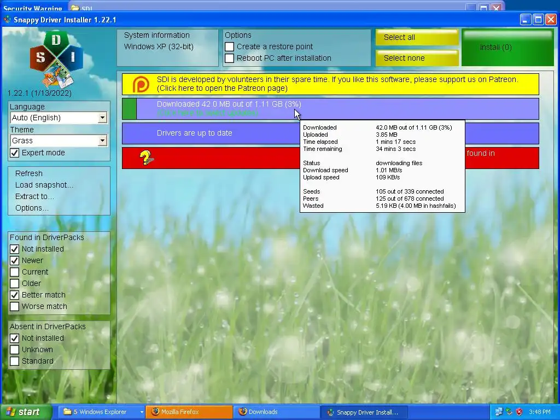The height and width of the screenshot is (420, 560).
Task: Disable Expert mode checkbox
Action: (x=15, y=153)
